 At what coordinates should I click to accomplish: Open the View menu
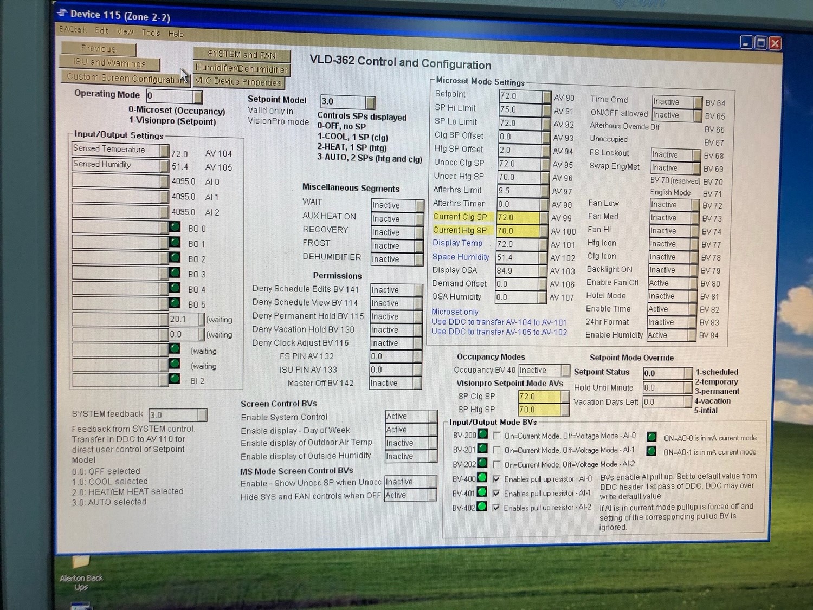click(125, 32)
